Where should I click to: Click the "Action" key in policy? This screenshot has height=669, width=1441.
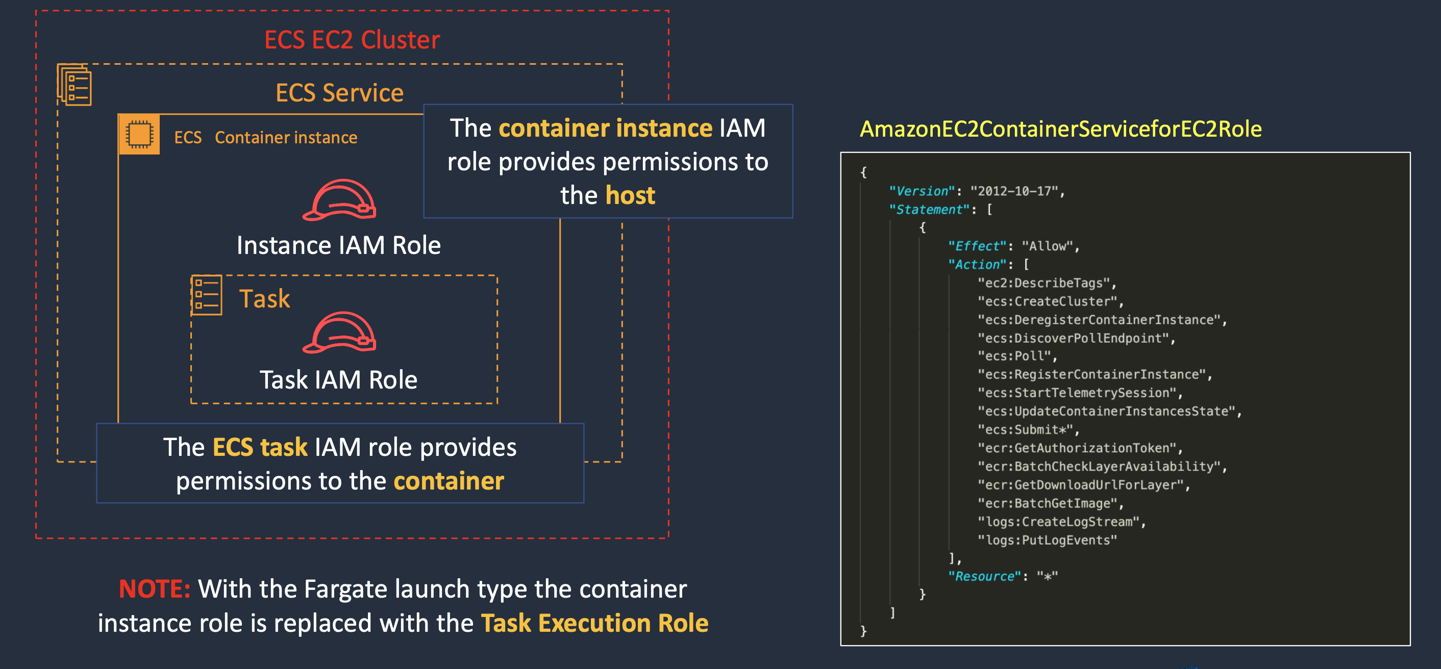pos(977,264)
